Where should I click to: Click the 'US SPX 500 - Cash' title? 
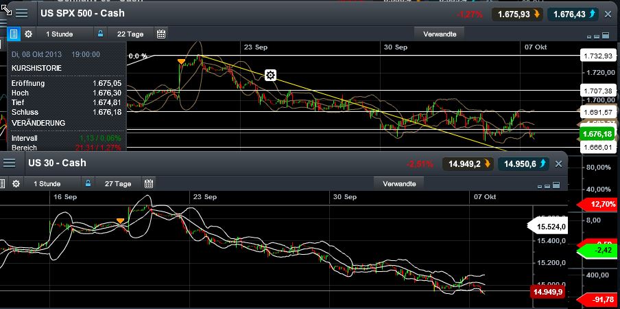(82, 13)
